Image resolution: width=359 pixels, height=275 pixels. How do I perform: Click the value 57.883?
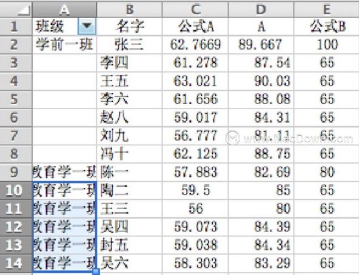pos(195,172)
